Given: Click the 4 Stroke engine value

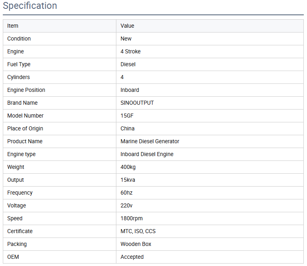Looking at the screenshot, I should 130,51.
